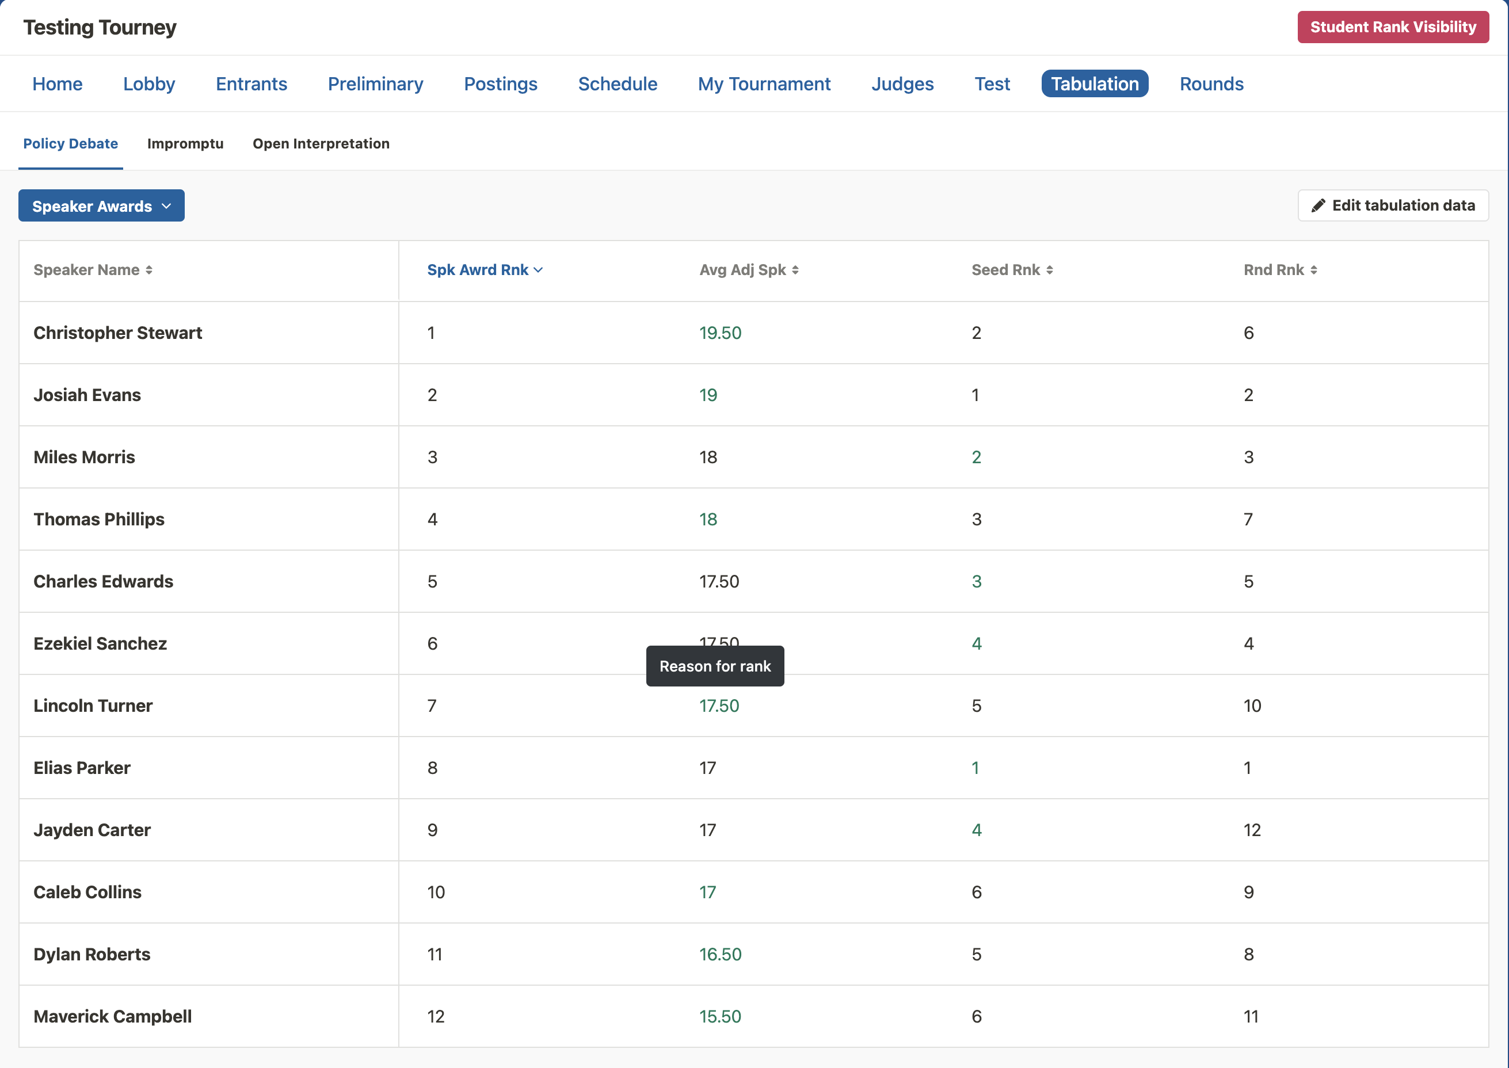Open the Judges tab
1509x1068 pixels.
point(902,83)
